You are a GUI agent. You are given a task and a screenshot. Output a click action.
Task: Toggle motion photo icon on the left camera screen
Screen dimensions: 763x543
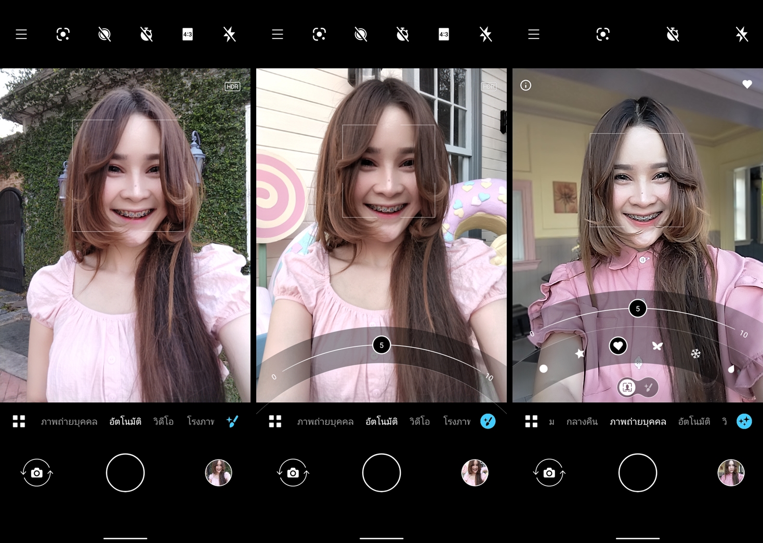click(x=104, y=34)
